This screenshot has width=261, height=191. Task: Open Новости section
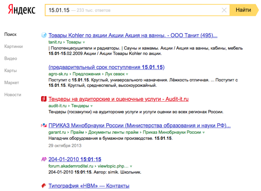click(13, 95)
